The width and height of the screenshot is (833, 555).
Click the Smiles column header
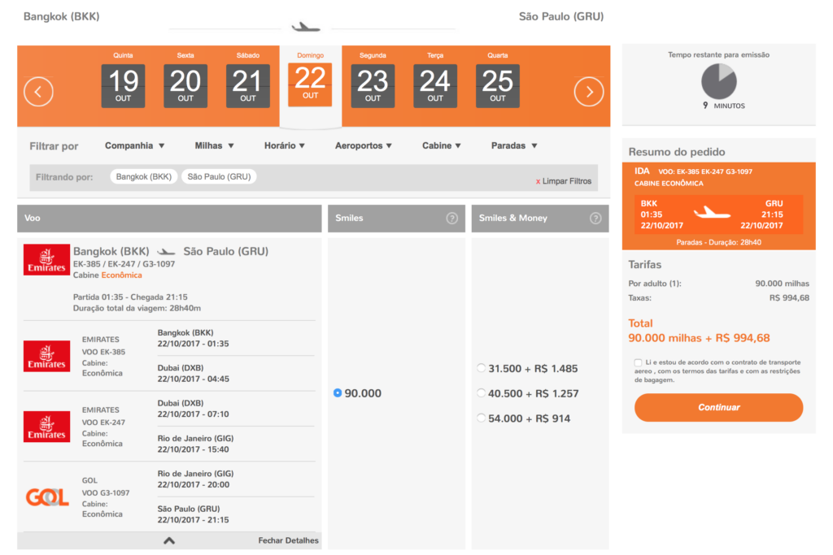[396, 219]
